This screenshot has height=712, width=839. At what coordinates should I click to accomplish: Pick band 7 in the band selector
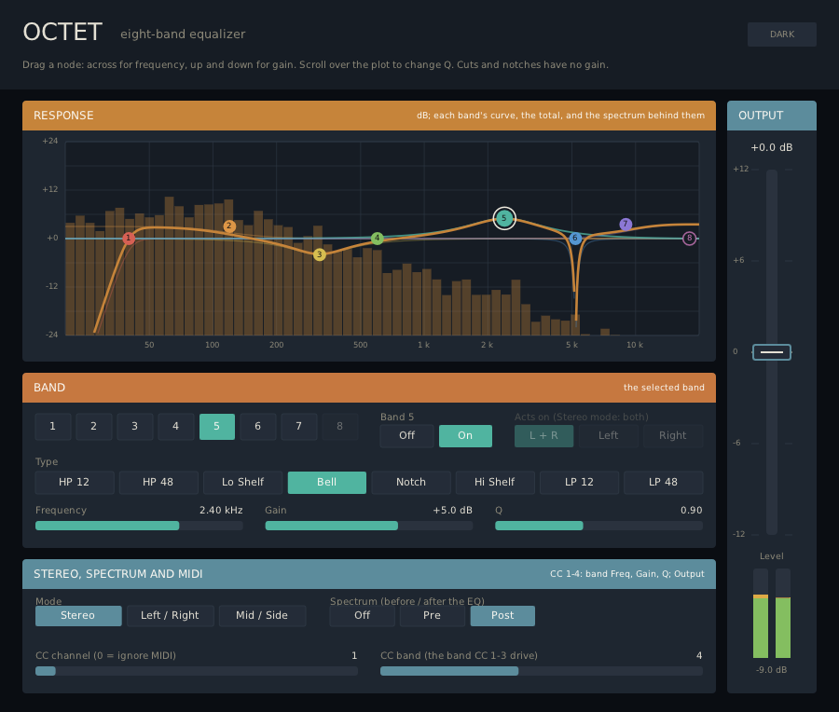(298, 426)
